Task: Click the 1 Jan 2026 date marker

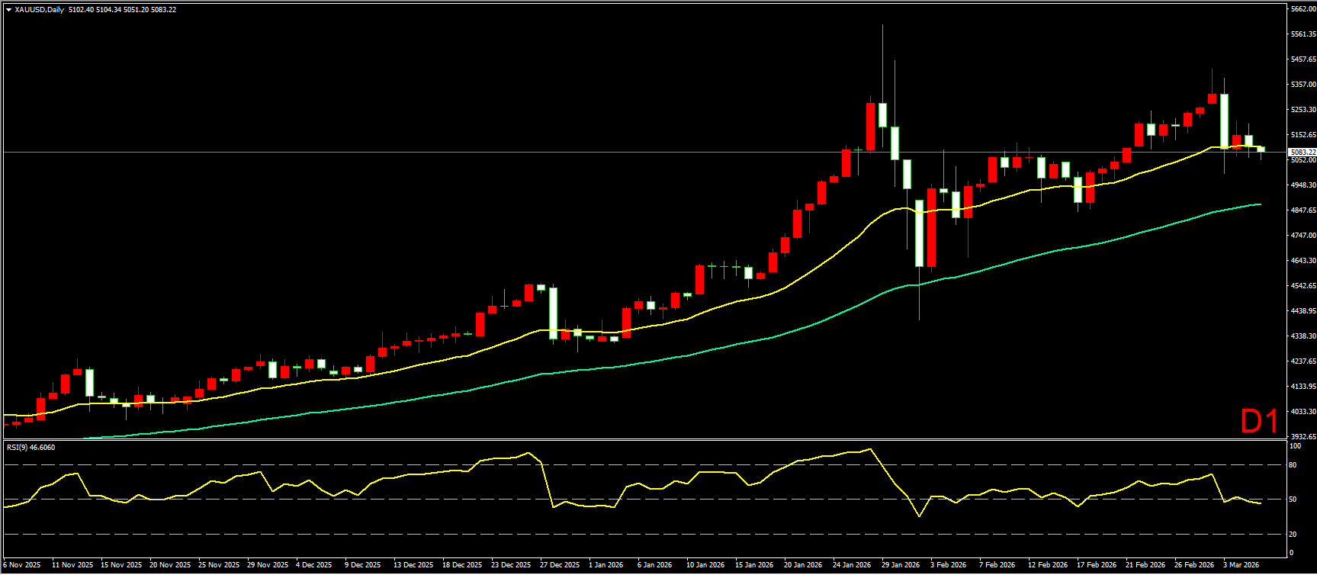Action: tap(608, 565)
